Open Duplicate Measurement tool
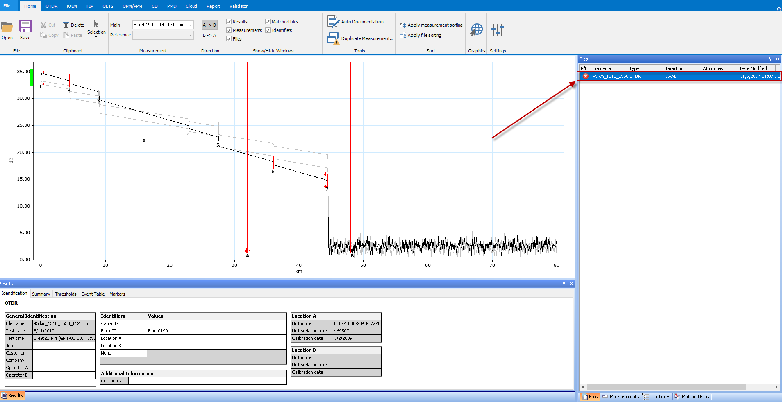Image resolution: width=782 pixels, height=402 pixels. click(x=360, y=38)
